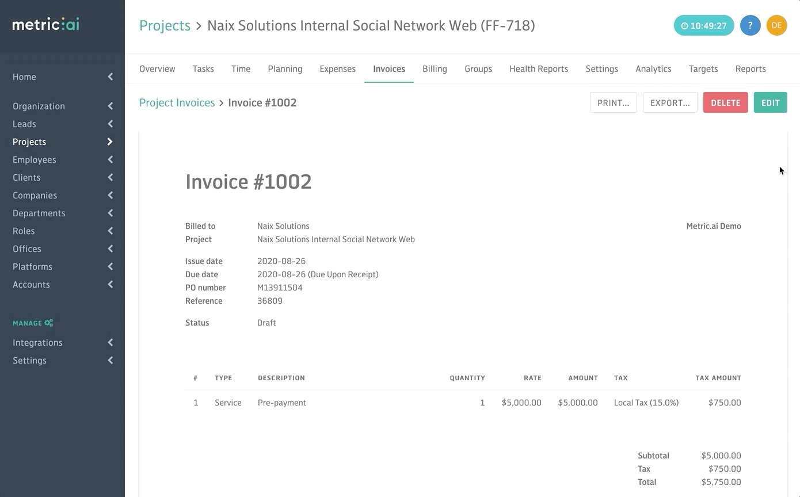Open Settings in the sidebar

pyautogui.click(x=29, y=360)
